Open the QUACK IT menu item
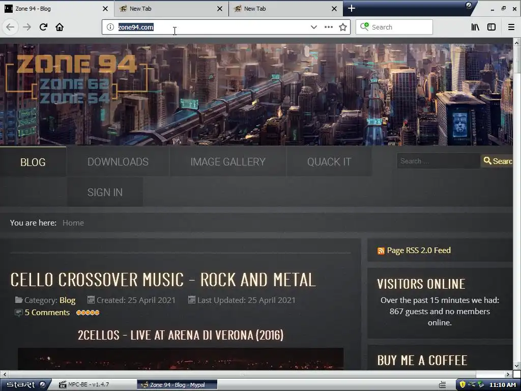 (x=329, y=162)
